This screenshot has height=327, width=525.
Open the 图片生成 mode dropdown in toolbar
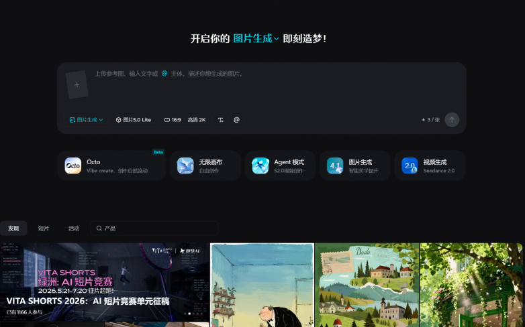click(x=86, y=120)
